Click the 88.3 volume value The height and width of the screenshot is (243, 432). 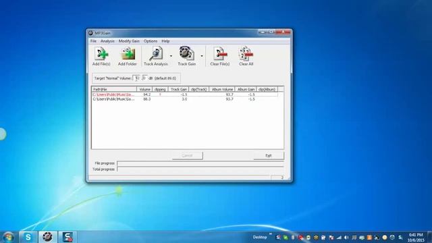[x=147, y=99]
